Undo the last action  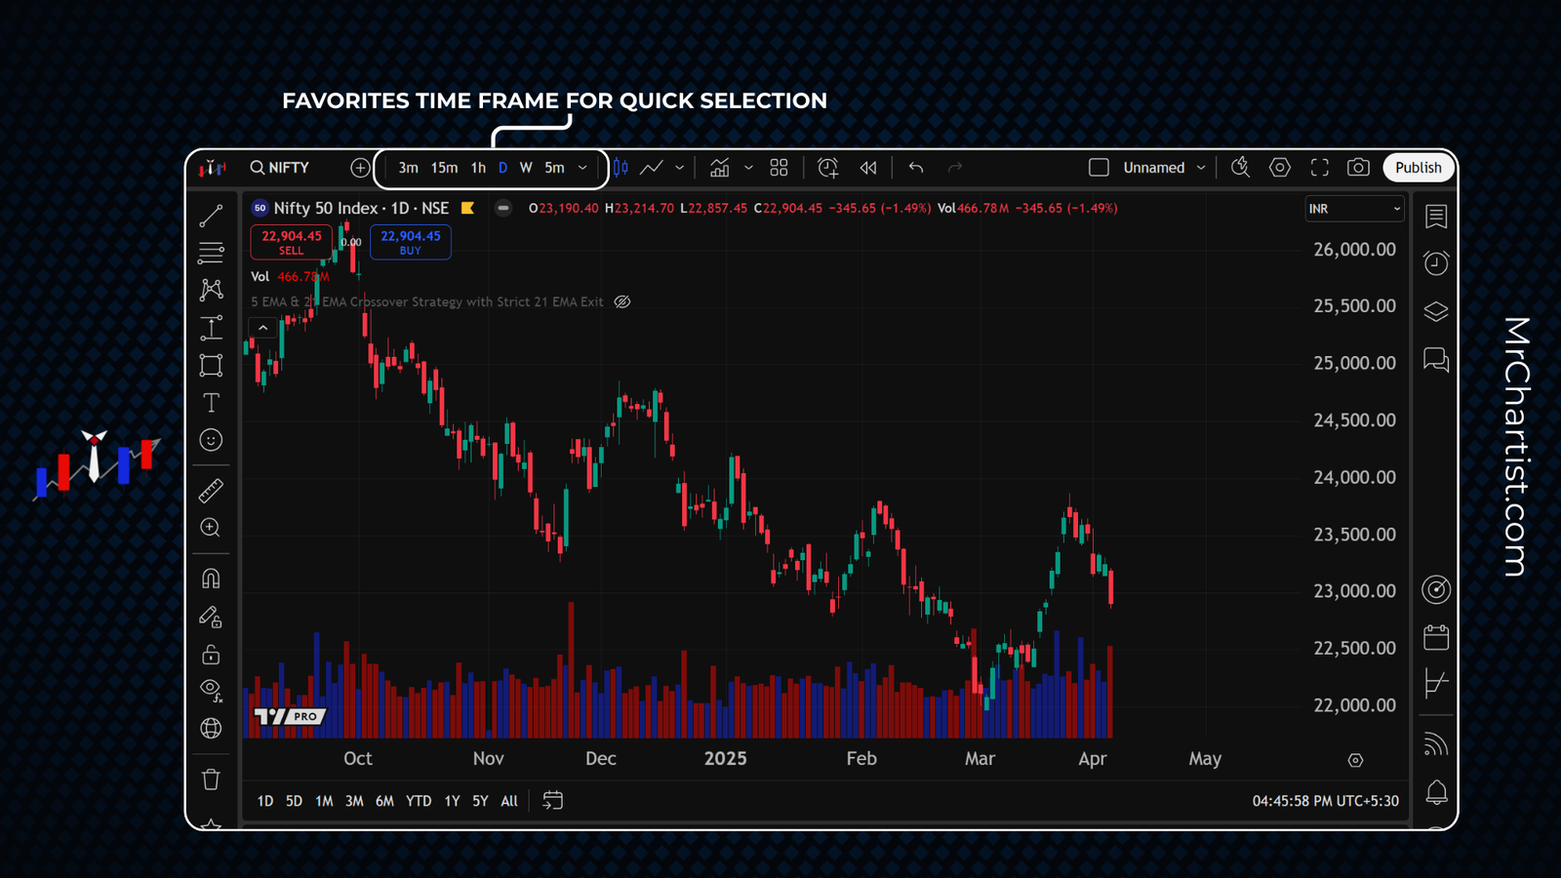(x=915, y=168)
